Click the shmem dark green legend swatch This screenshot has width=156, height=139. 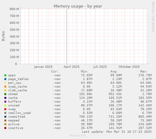click(x=5, y=94)
